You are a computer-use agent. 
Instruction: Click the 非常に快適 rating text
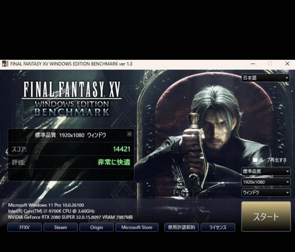[x=114, y=162]
